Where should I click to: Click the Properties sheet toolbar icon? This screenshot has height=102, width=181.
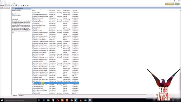click(9, 5)
